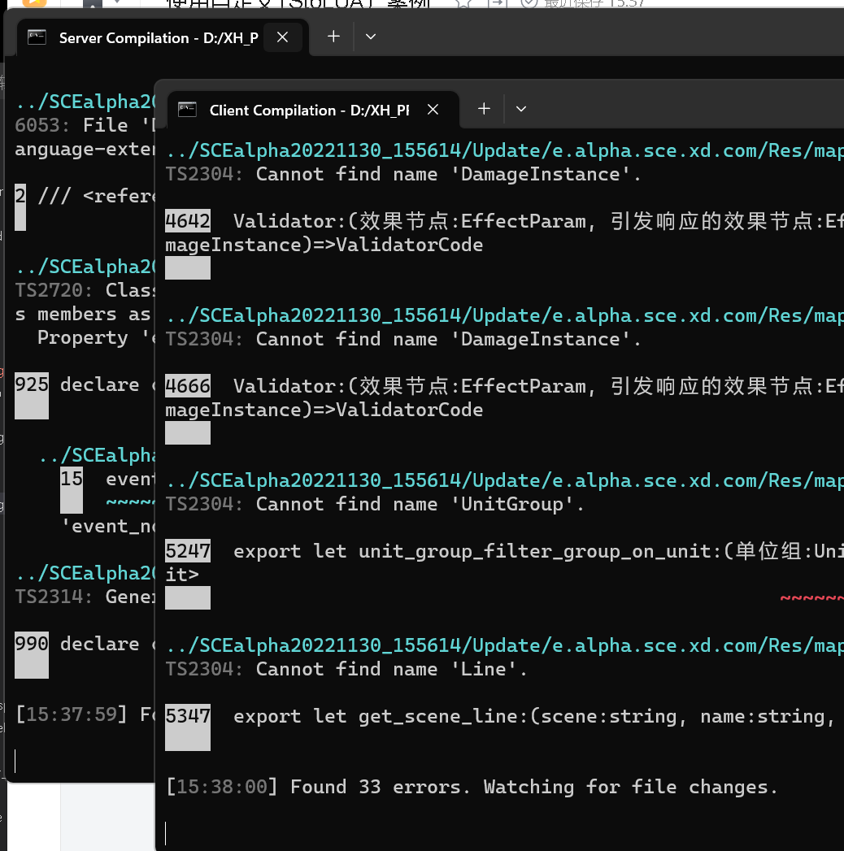Close the Client Compilation tab
Viewport: 844px width, 851px height.
433,110
